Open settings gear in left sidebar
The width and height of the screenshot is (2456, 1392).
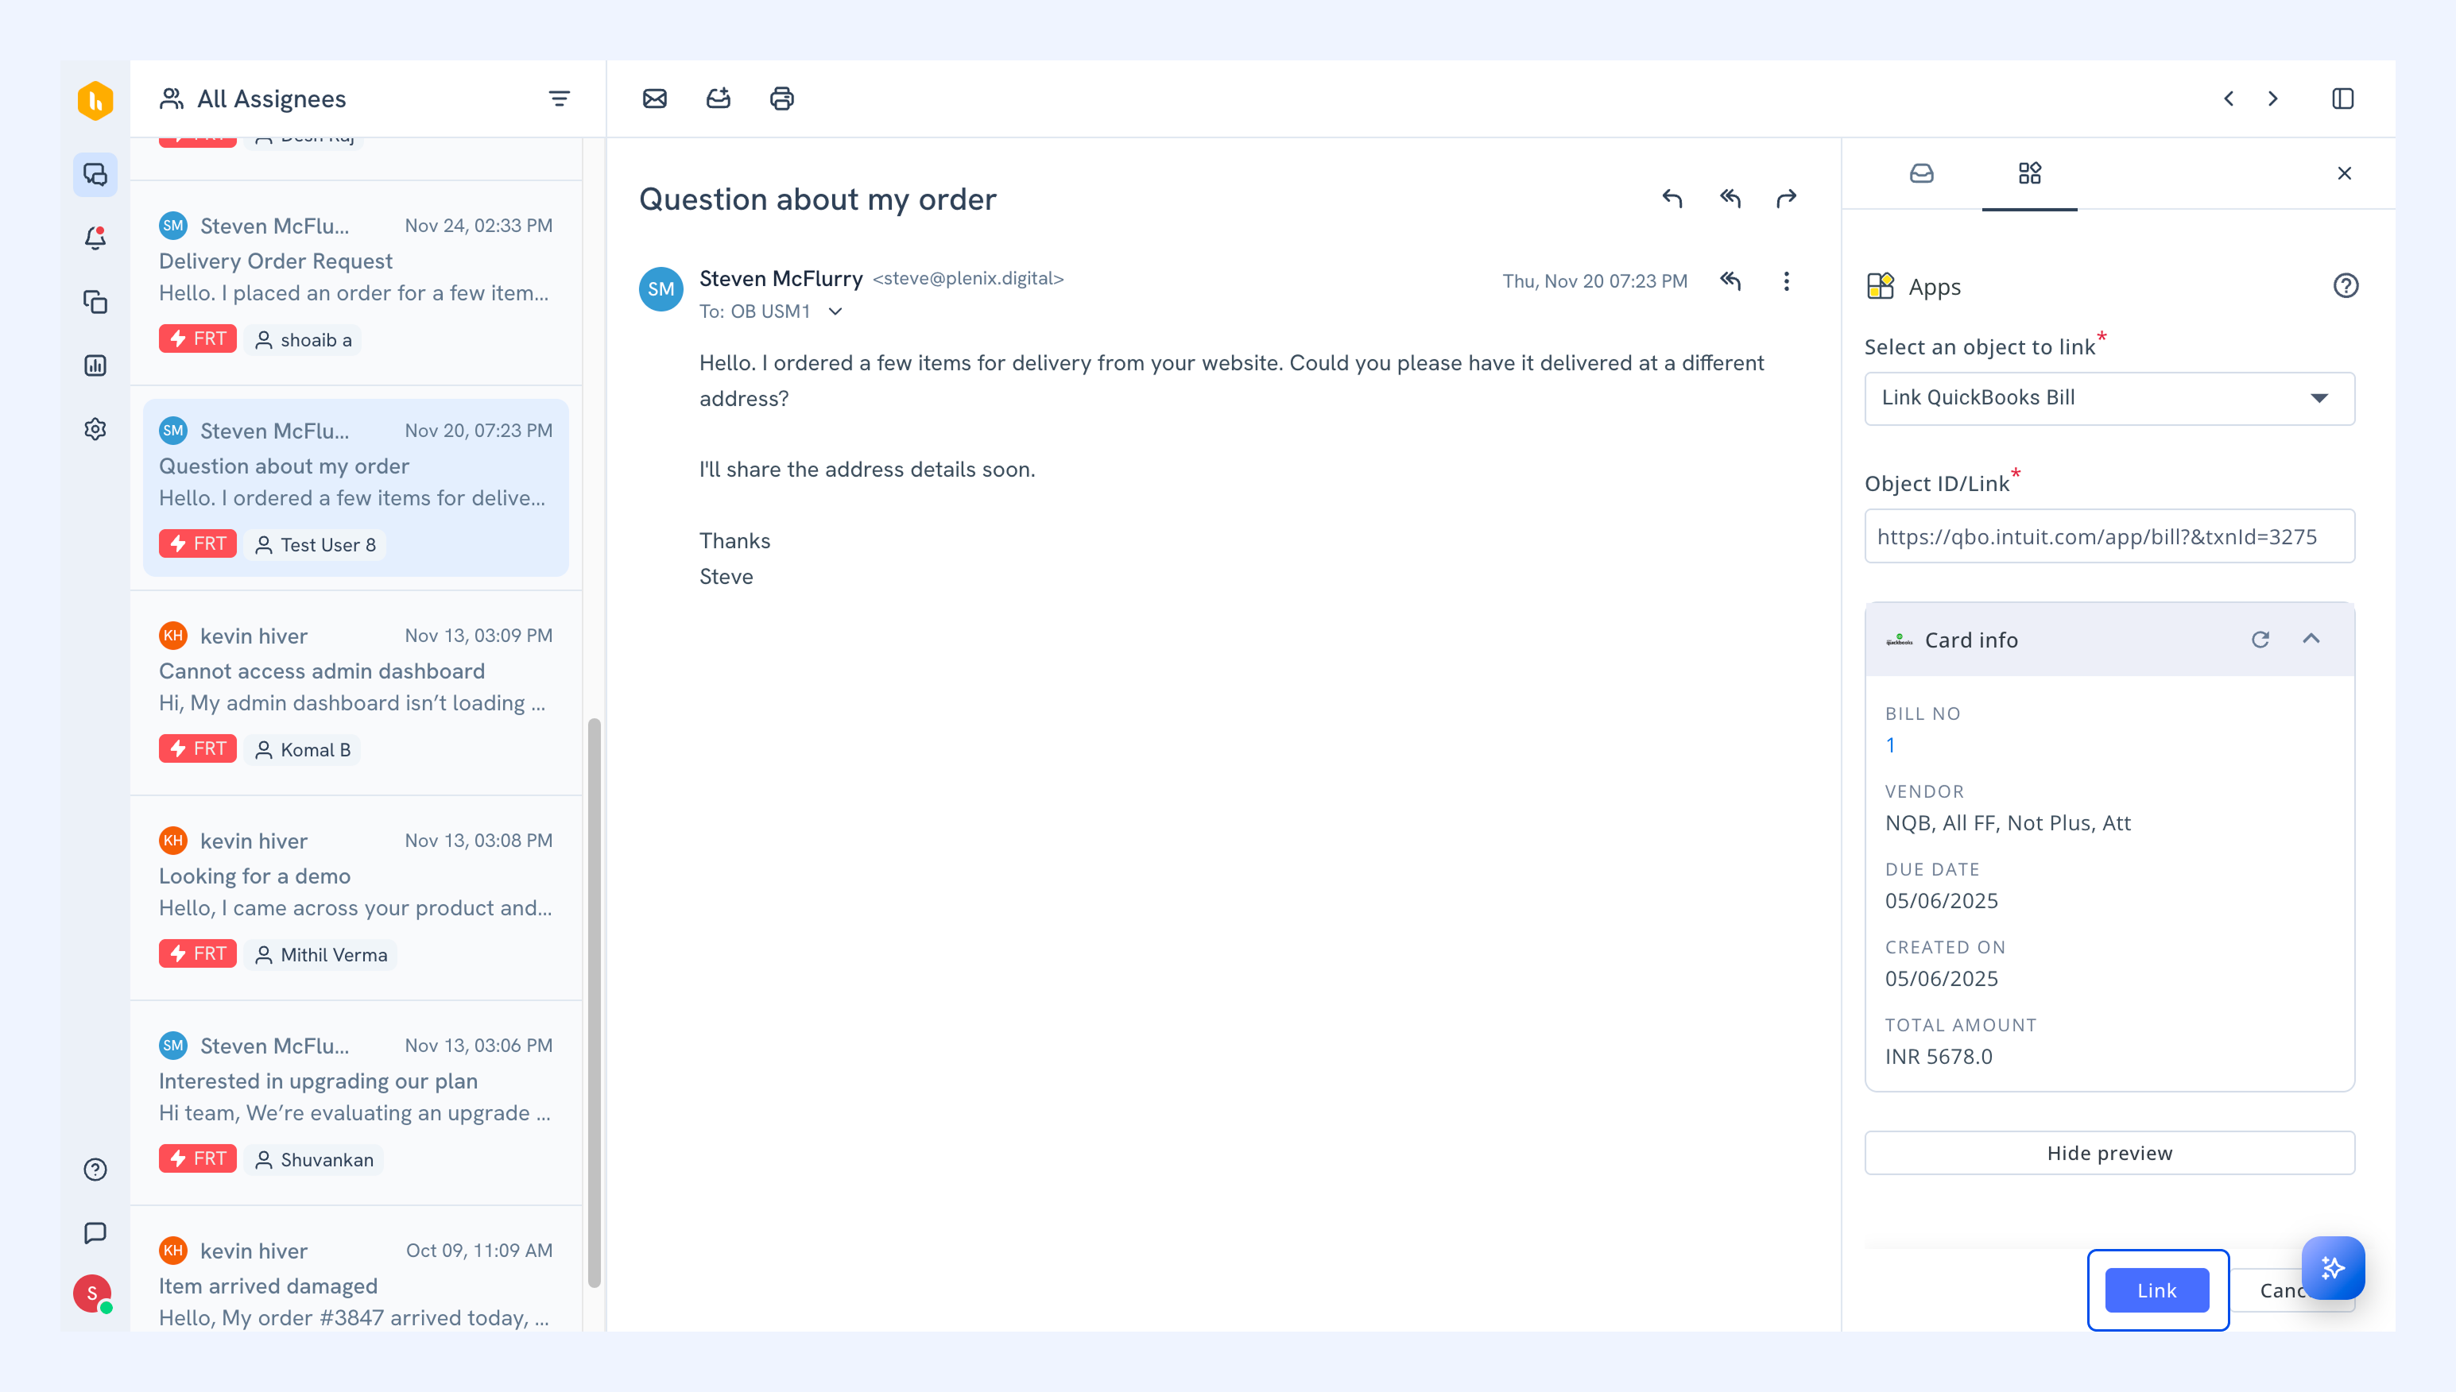[x=95, y=429]
